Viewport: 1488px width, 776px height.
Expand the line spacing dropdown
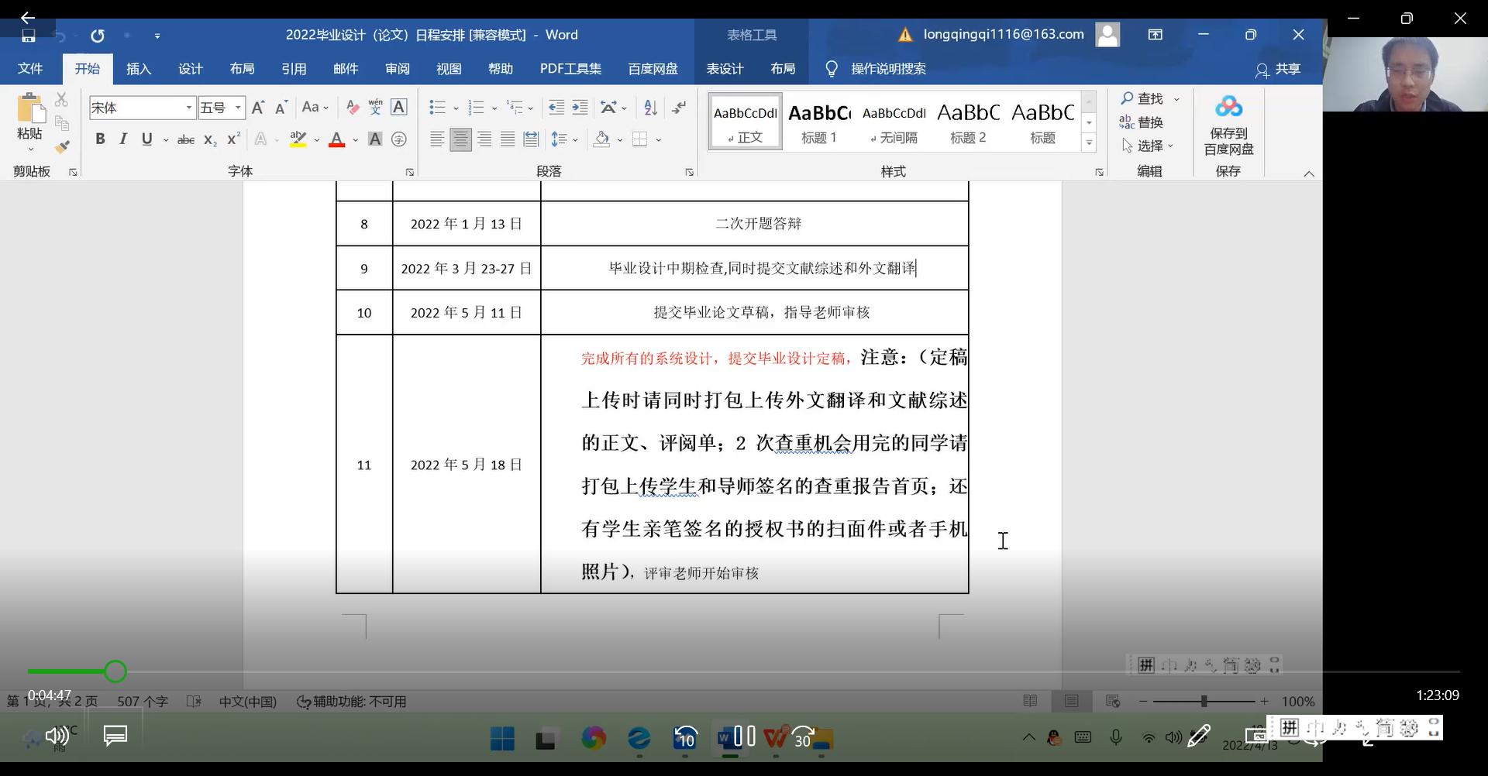coord(575,139)
